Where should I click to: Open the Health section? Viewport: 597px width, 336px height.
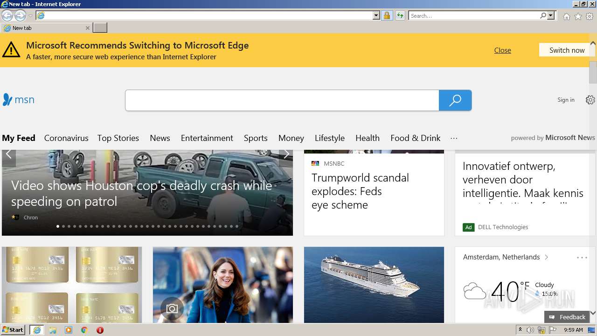[x=368, y=138]
